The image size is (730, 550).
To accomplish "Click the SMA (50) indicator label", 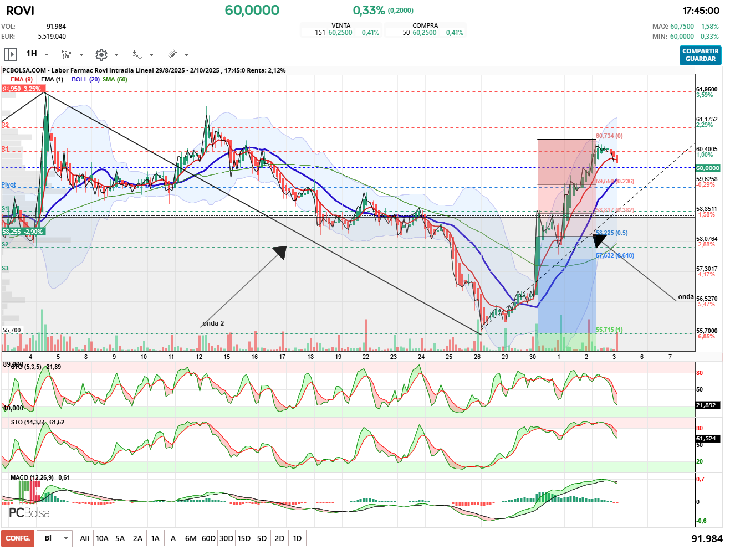I will 115,79.
